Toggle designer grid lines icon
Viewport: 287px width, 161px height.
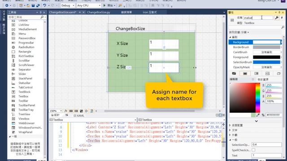click(71, 111)
